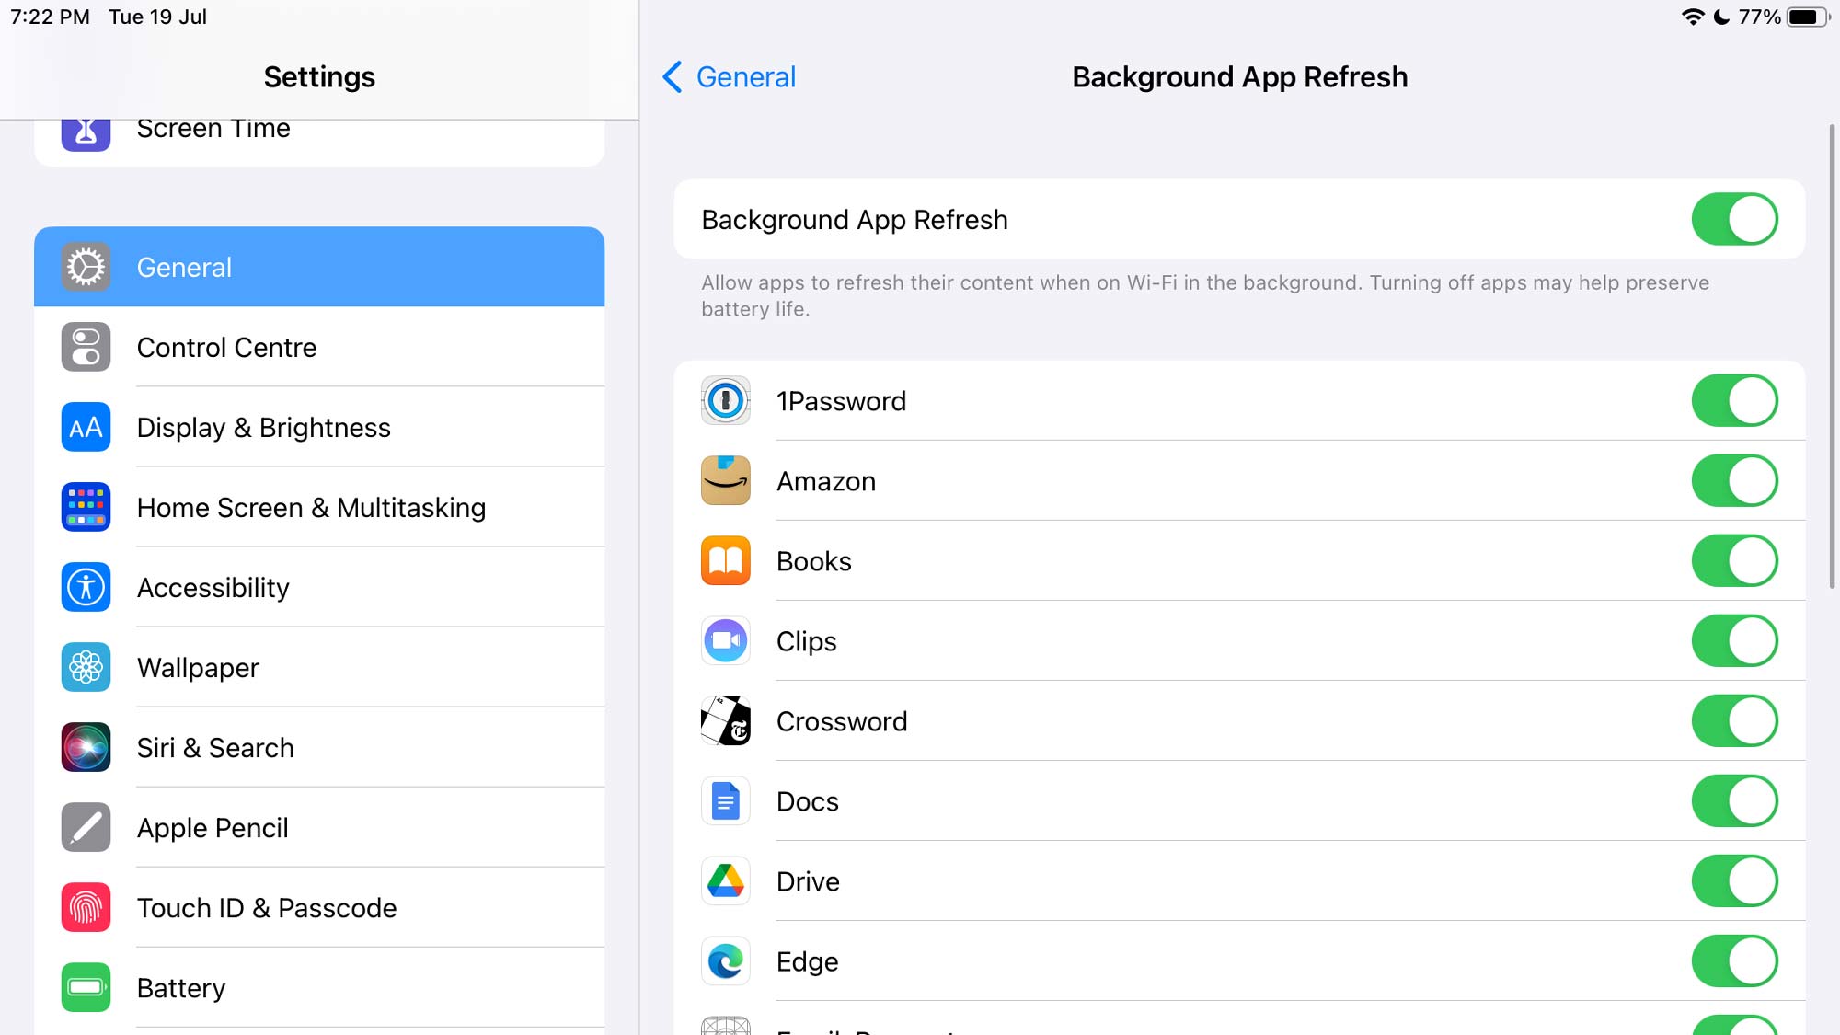Tap the Google Drive app icon
1840x1035 pixels.
pos(726,880)
